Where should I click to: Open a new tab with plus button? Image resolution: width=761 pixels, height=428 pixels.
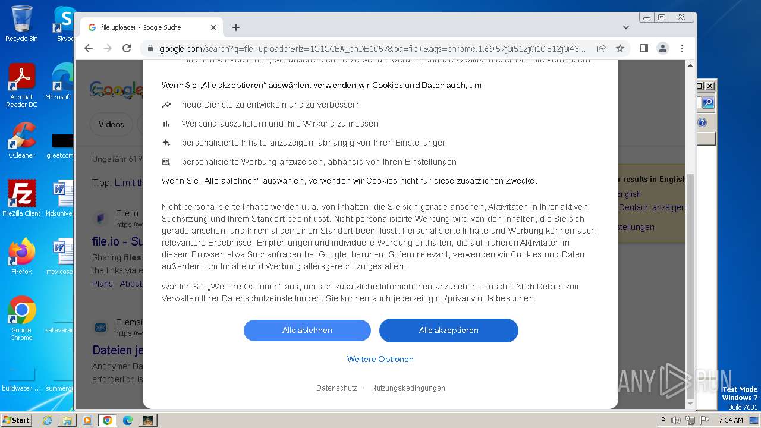236,27
